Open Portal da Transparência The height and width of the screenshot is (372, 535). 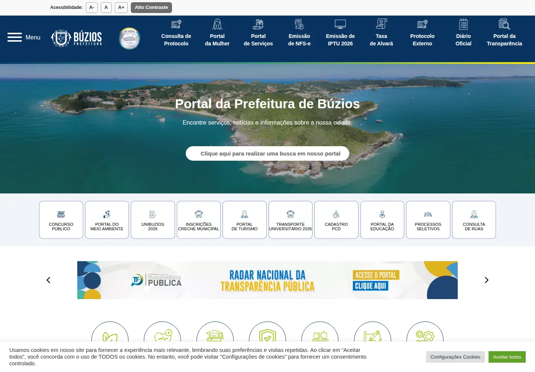click(x=505, y=33)
